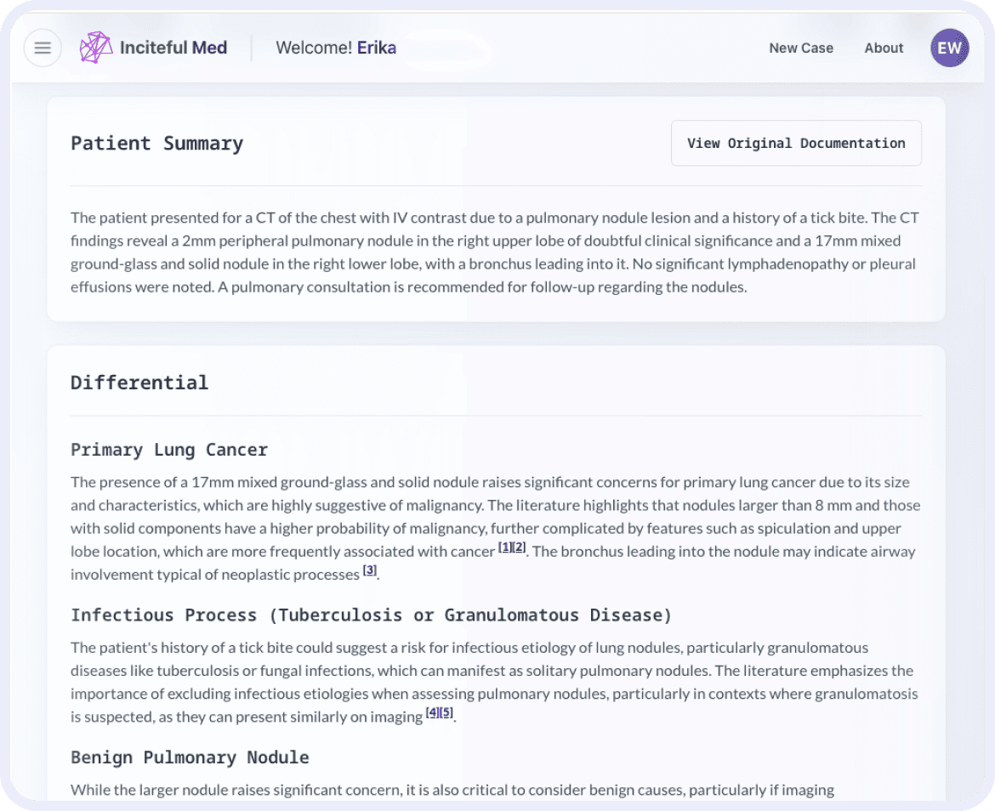Select New Case in the top navigation
Image resolution: width=995 pixels, height=811 pixels.
[800, 48]
